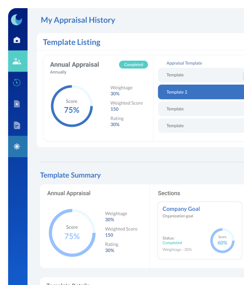Select the people icon in sidebar
This screenshot has height=285, width=244.
click(x=17, y=61)
